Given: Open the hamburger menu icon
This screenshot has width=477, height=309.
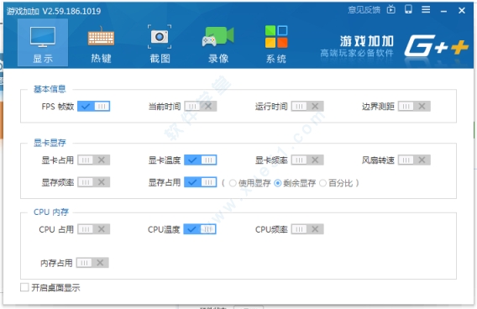Looking at the screenshot, I should point(426,10).
